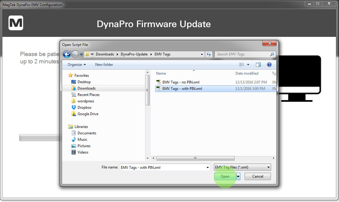This screenshot has height=202, width=339.
Task: Select Libraries in navigation pane
Action: click(x=81, y=127)
